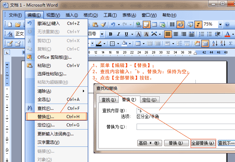Image resolution: width=235 pixels, height=162 pixels.
Task: Click the character scaling icon
Action: point(154,34)
